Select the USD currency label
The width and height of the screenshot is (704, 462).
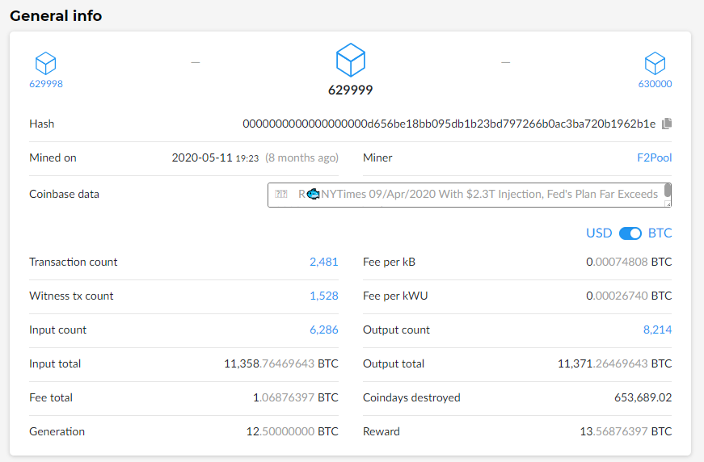click(x=599, y=233)
